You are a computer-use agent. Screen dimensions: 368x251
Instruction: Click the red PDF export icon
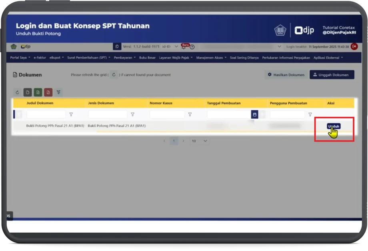48,92
